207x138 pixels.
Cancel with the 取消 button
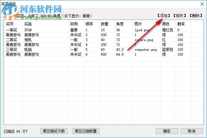(192, 131)
